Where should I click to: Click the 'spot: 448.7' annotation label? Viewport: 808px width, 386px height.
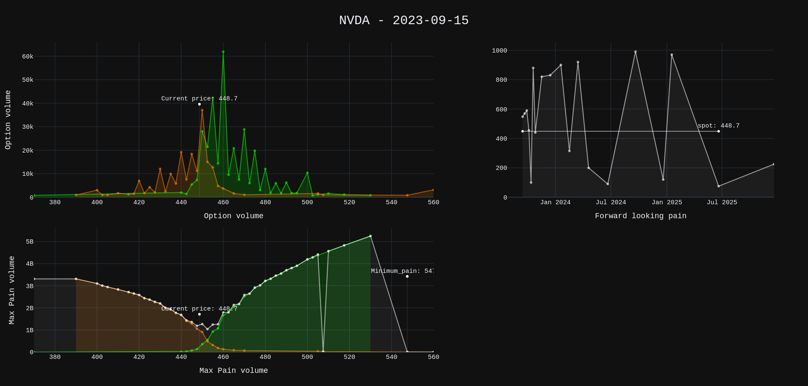(718, 126)
